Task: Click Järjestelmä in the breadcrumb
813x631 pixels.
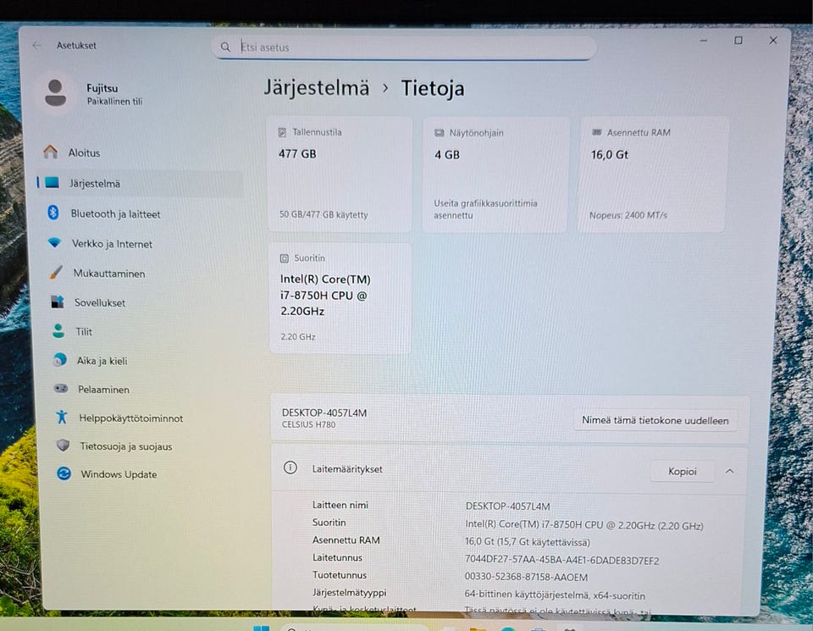Action: (316, 87)
